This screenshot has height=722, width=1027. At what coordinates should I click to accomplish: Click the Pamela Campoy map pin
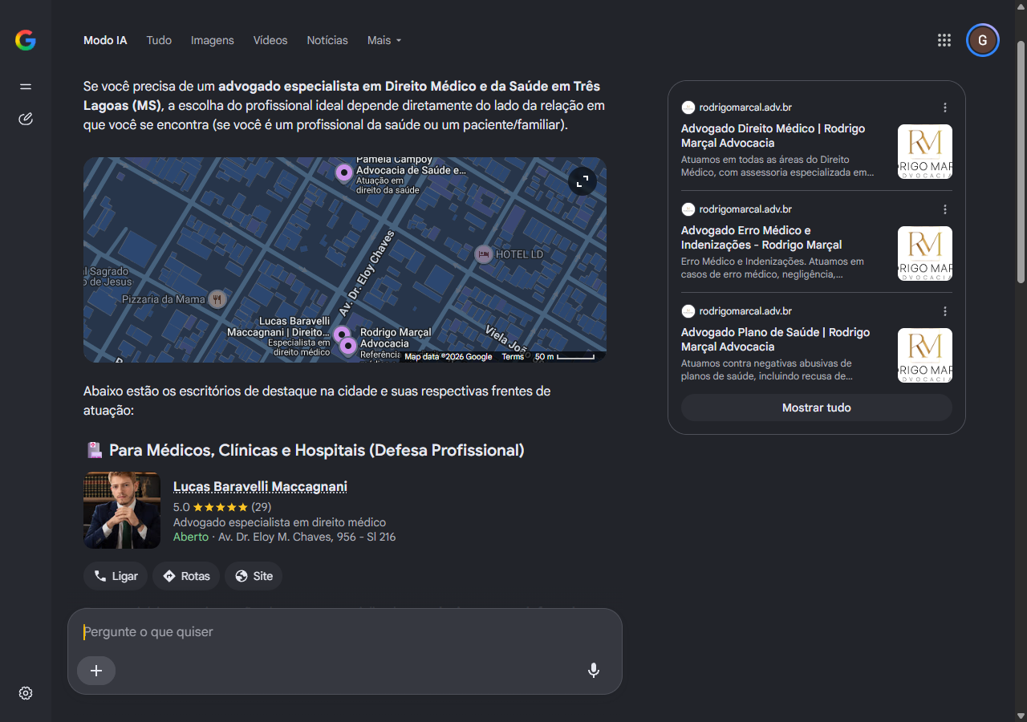coord(344,172)
